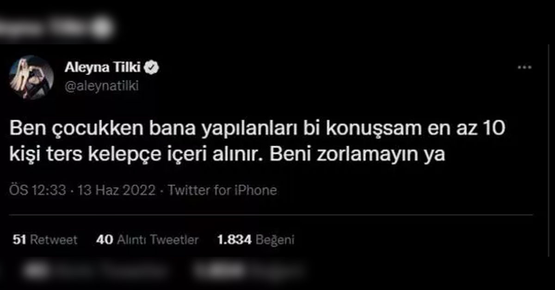
Task: Open the 40 Alıntı Tweetler list
Action: click(148, 240)
